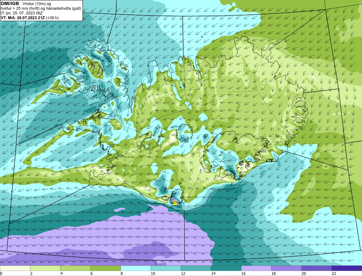Select the 10–12 m/s light teal swatch

tap(166, 268)
